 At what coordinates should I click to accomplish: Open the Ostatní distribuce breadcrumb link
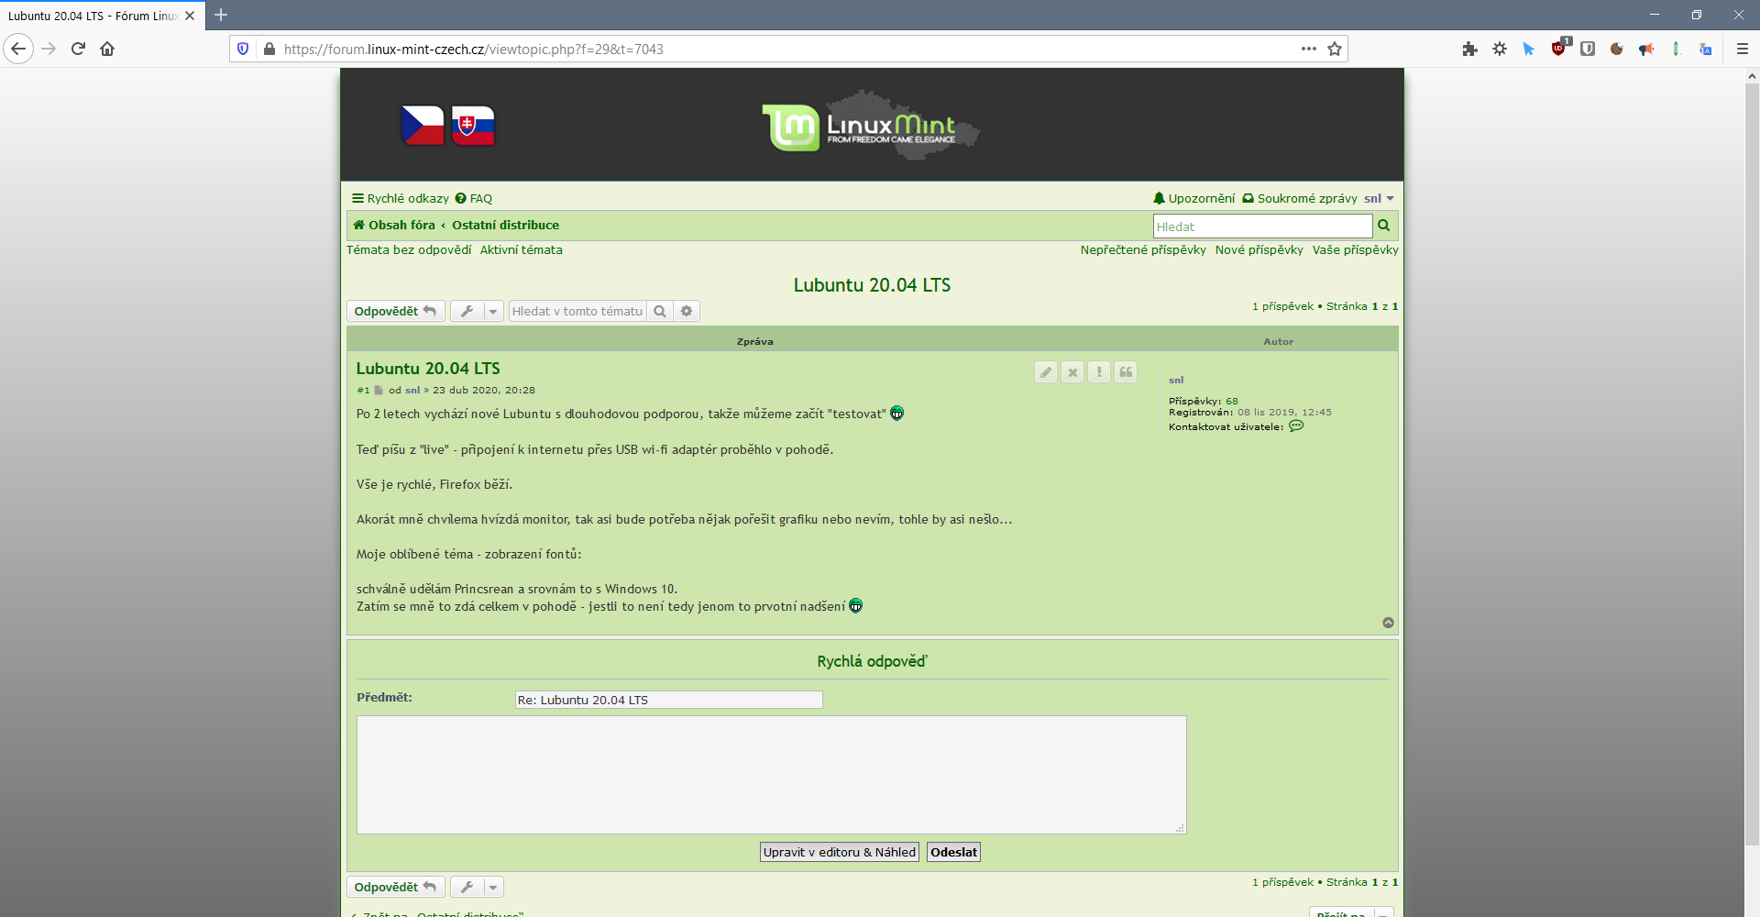click(505, 226)
